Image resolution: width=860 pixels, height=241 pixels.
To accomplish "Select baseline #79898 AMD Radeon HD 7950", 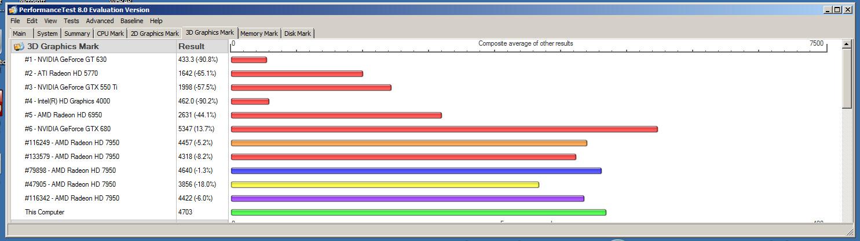I will pos(70,170).
